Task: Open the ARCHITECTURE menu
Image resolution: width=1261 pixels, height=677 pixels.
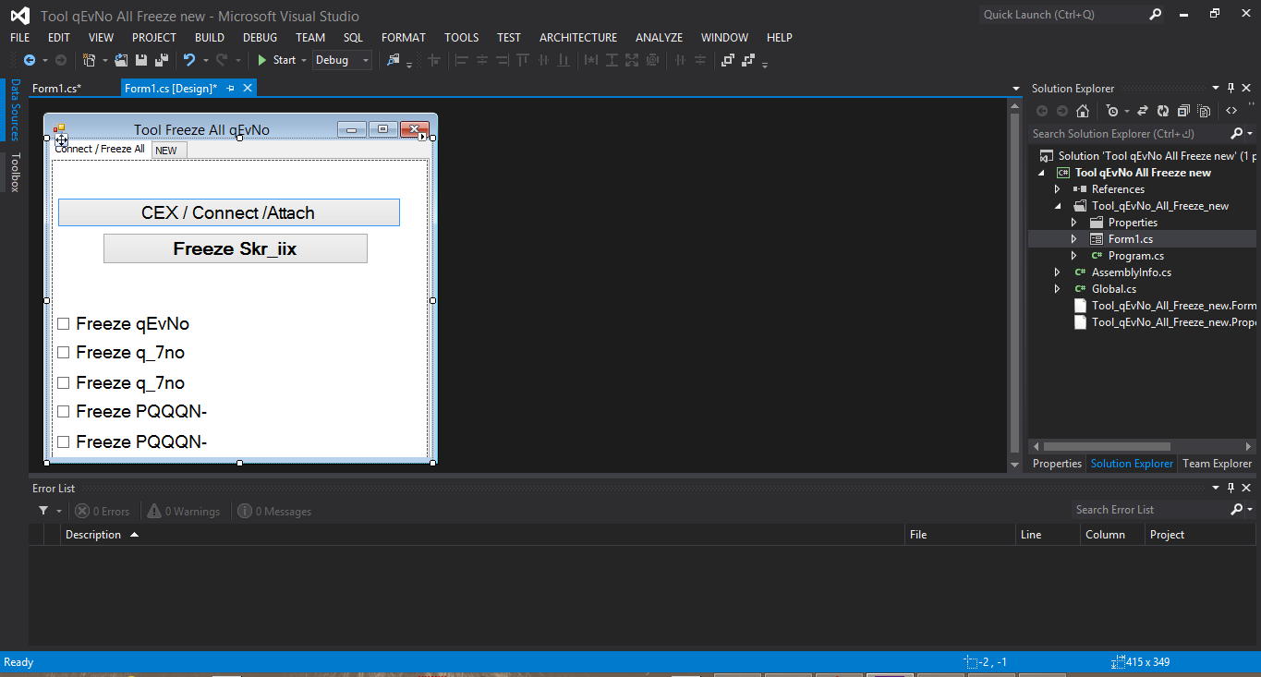Action: point(578,38)
